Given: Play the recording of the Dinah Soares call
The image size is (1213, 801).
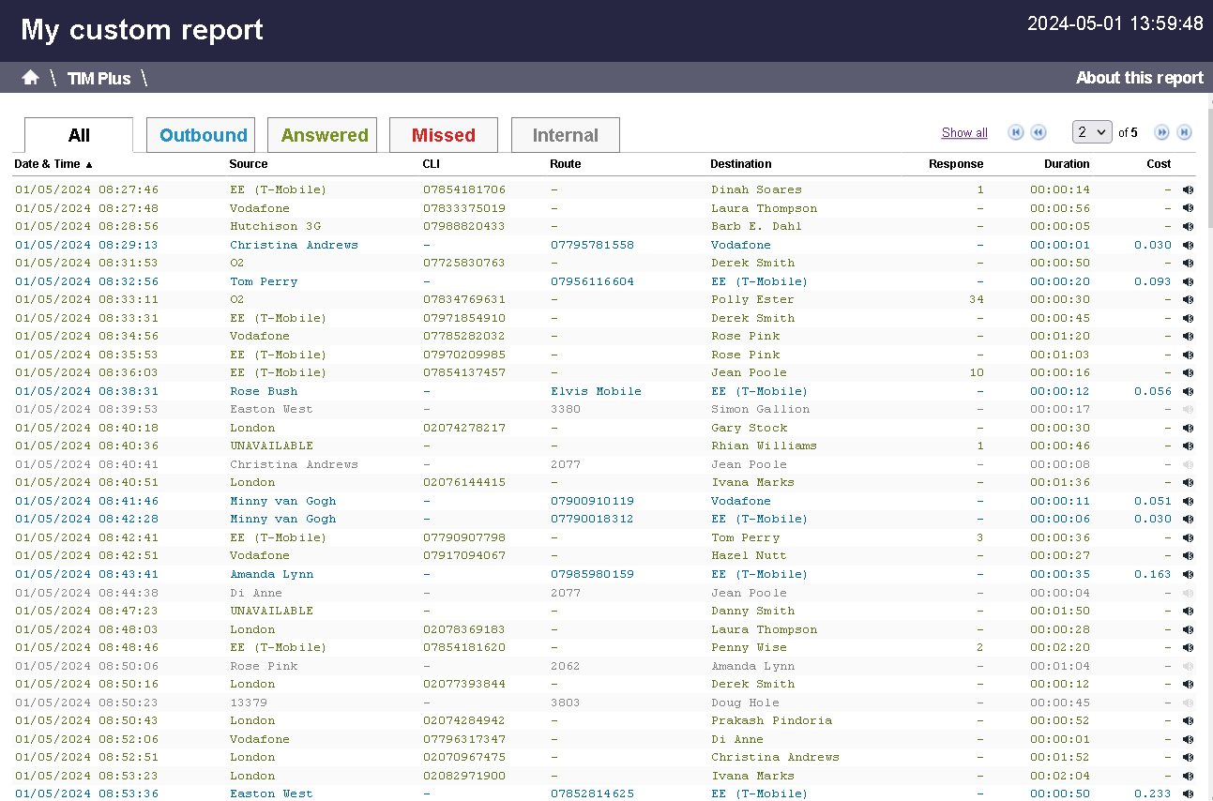Looking at the screenshot, I should 1188,189.
